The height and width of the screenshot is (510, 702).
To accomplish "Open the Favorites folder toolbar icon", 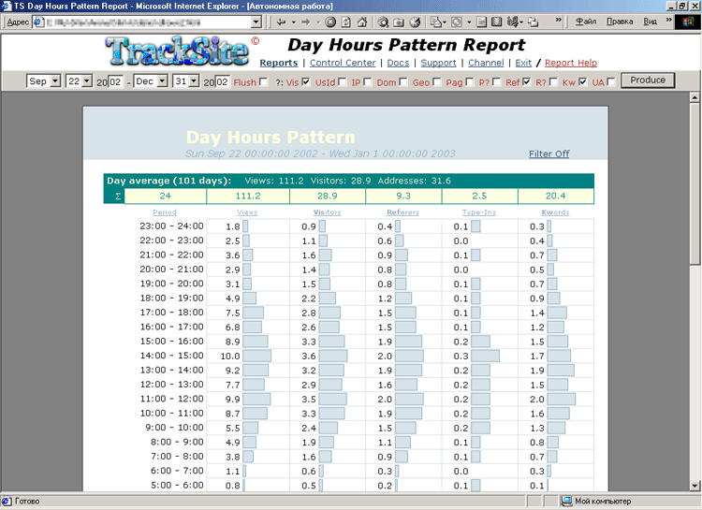I will point(399,22).
